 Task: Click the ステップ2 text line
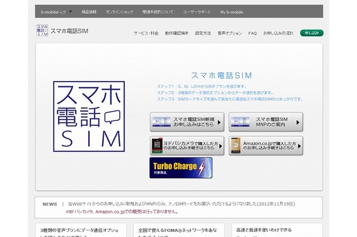215,93
